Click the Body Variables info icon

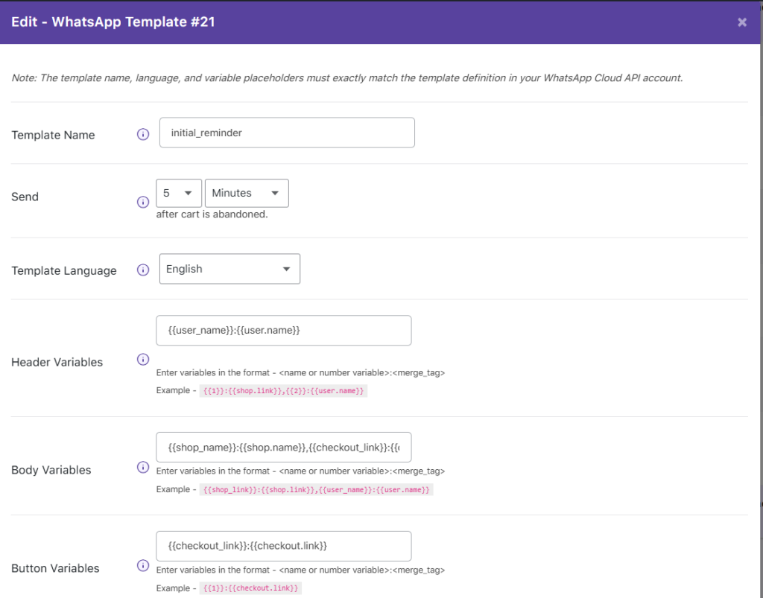143,467
